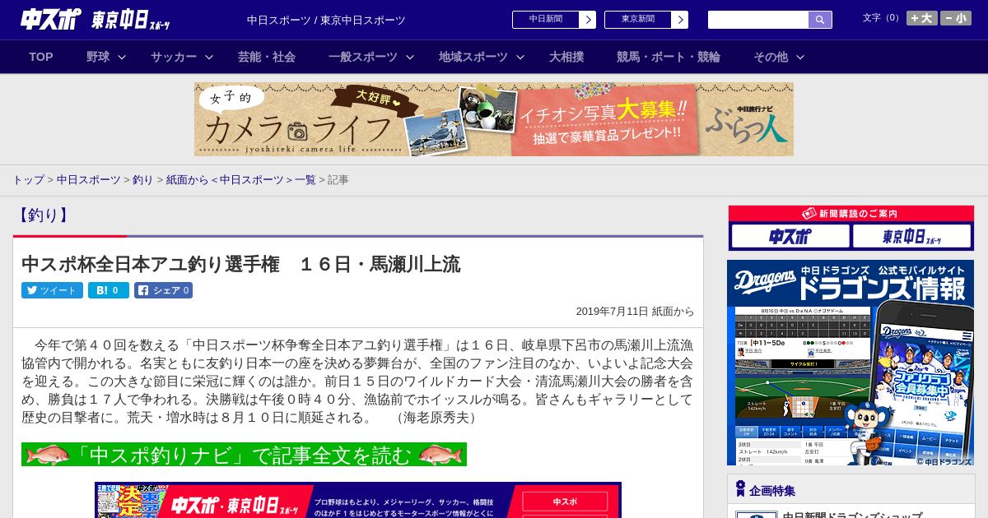Click the 中スポ・東京中日スポーツ bottom banner ad
The height and width of the screenshot is (518, 988).
[358, 500]
